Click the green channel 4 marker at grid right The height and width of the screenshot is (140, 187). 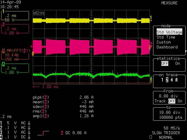pyautogui.click(x=151, y=79)
